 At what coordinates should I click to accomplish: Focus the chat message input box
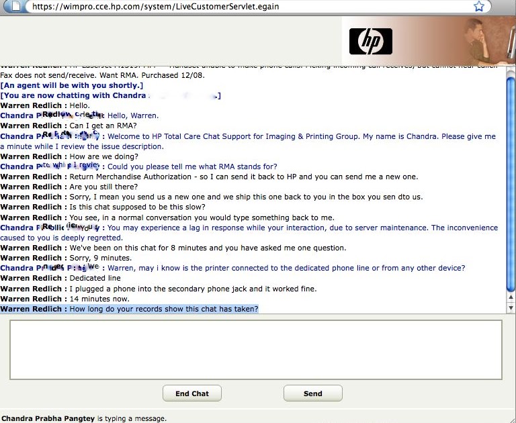pyautogui.click(x=256, y=350)
